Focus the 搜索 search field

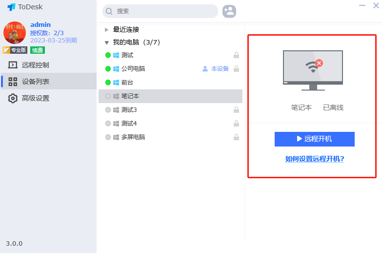[160, 11]
